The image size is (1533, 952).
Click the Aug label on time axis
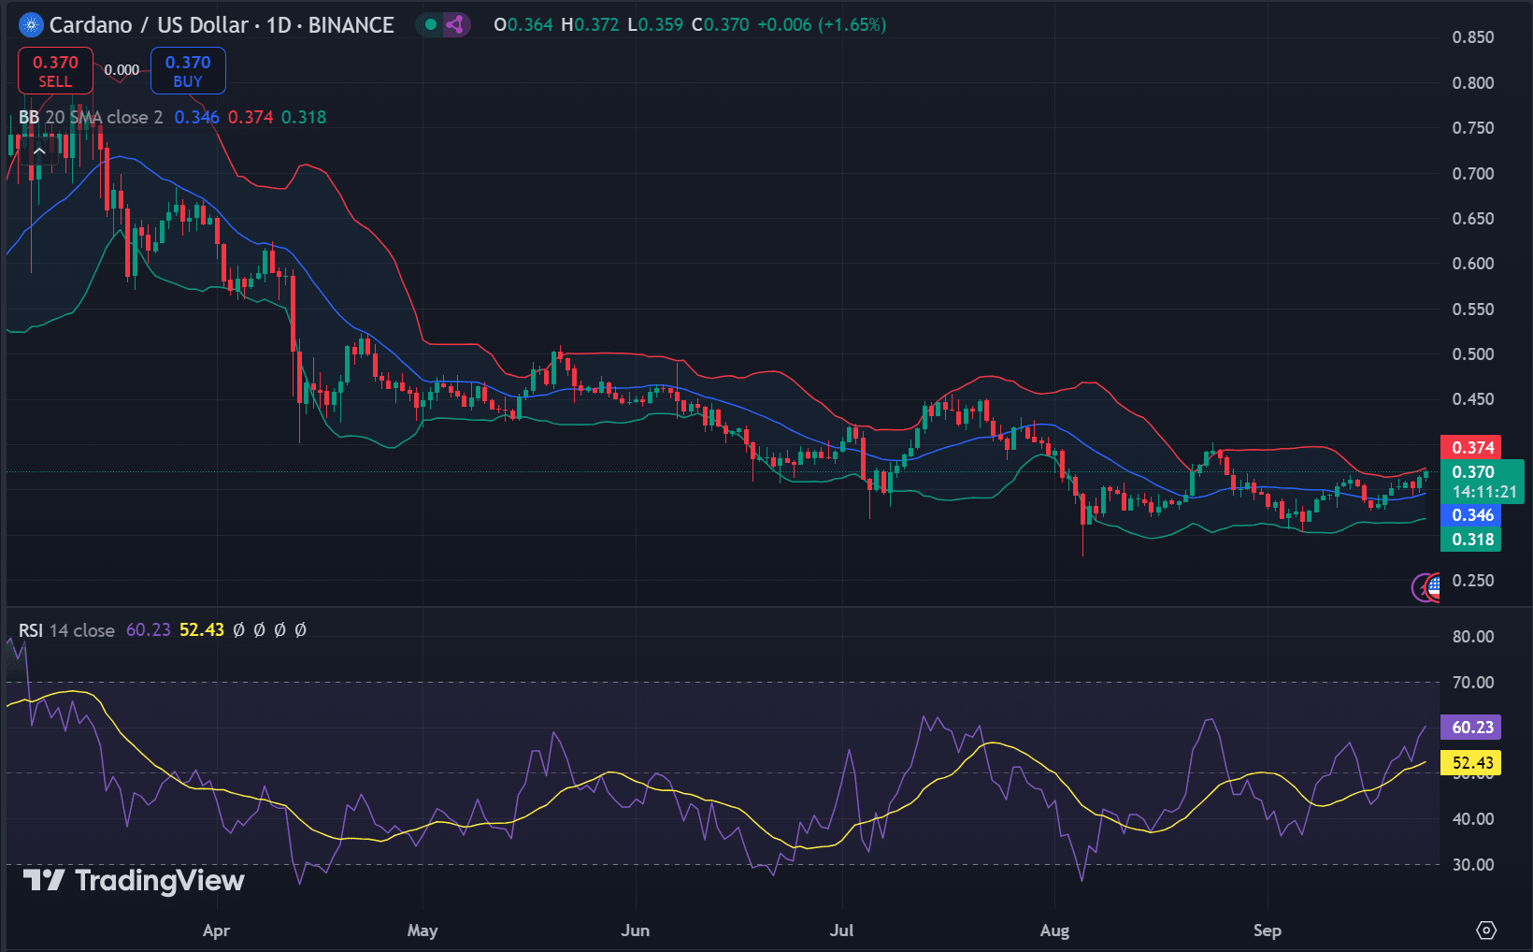tap(1055, 930)
